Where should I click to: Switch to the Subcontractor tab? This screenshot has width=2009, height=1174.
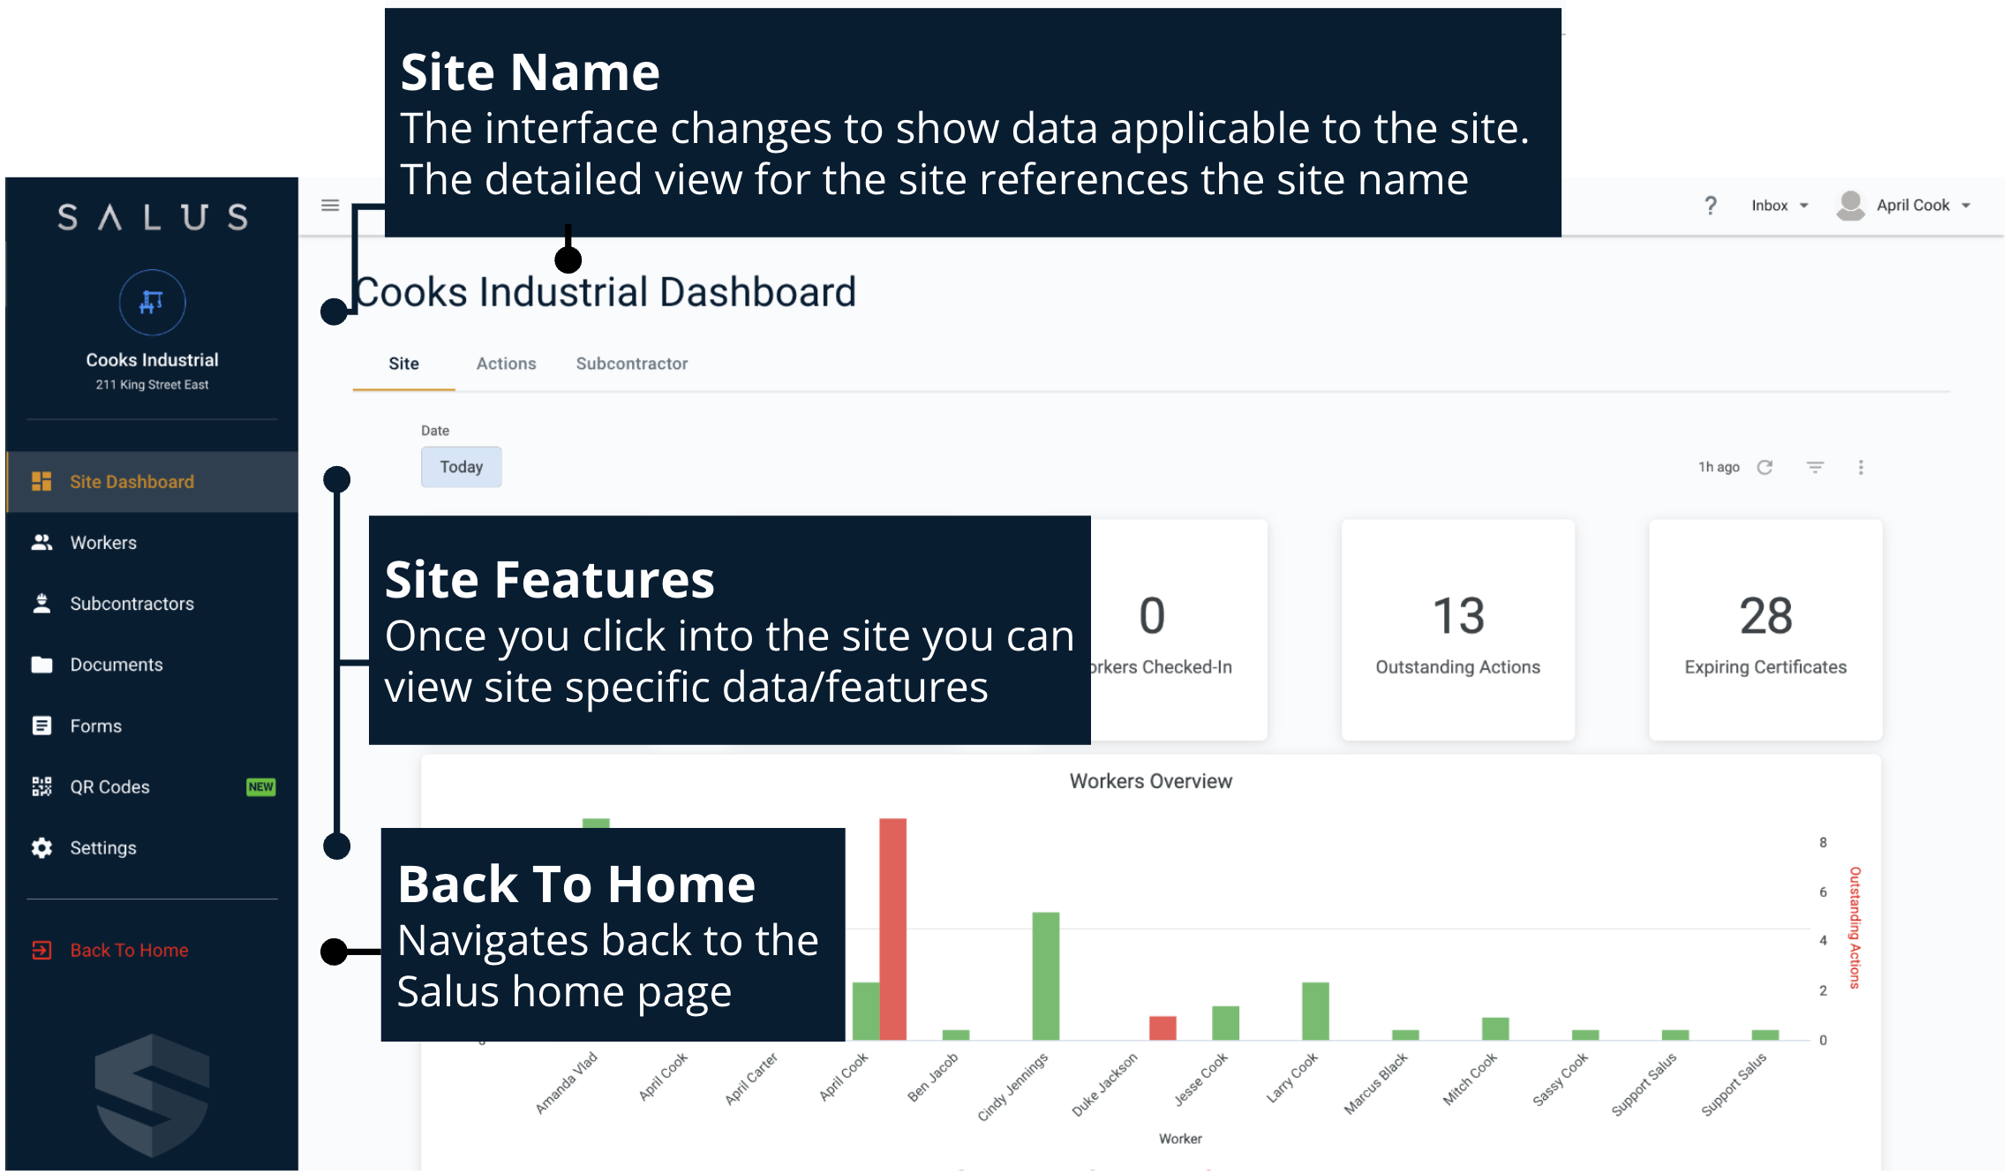click(631, 364)
